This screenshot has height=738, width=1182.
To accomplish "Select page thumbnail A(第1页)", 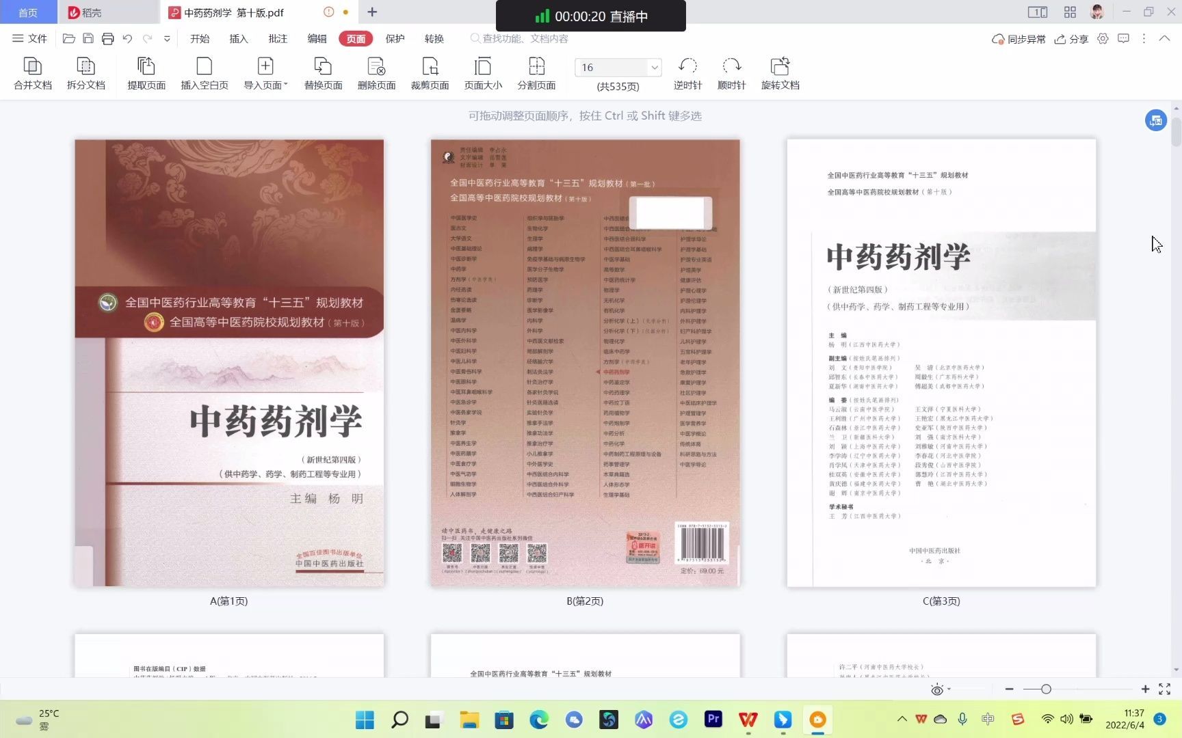I will (x=229, y=363).
